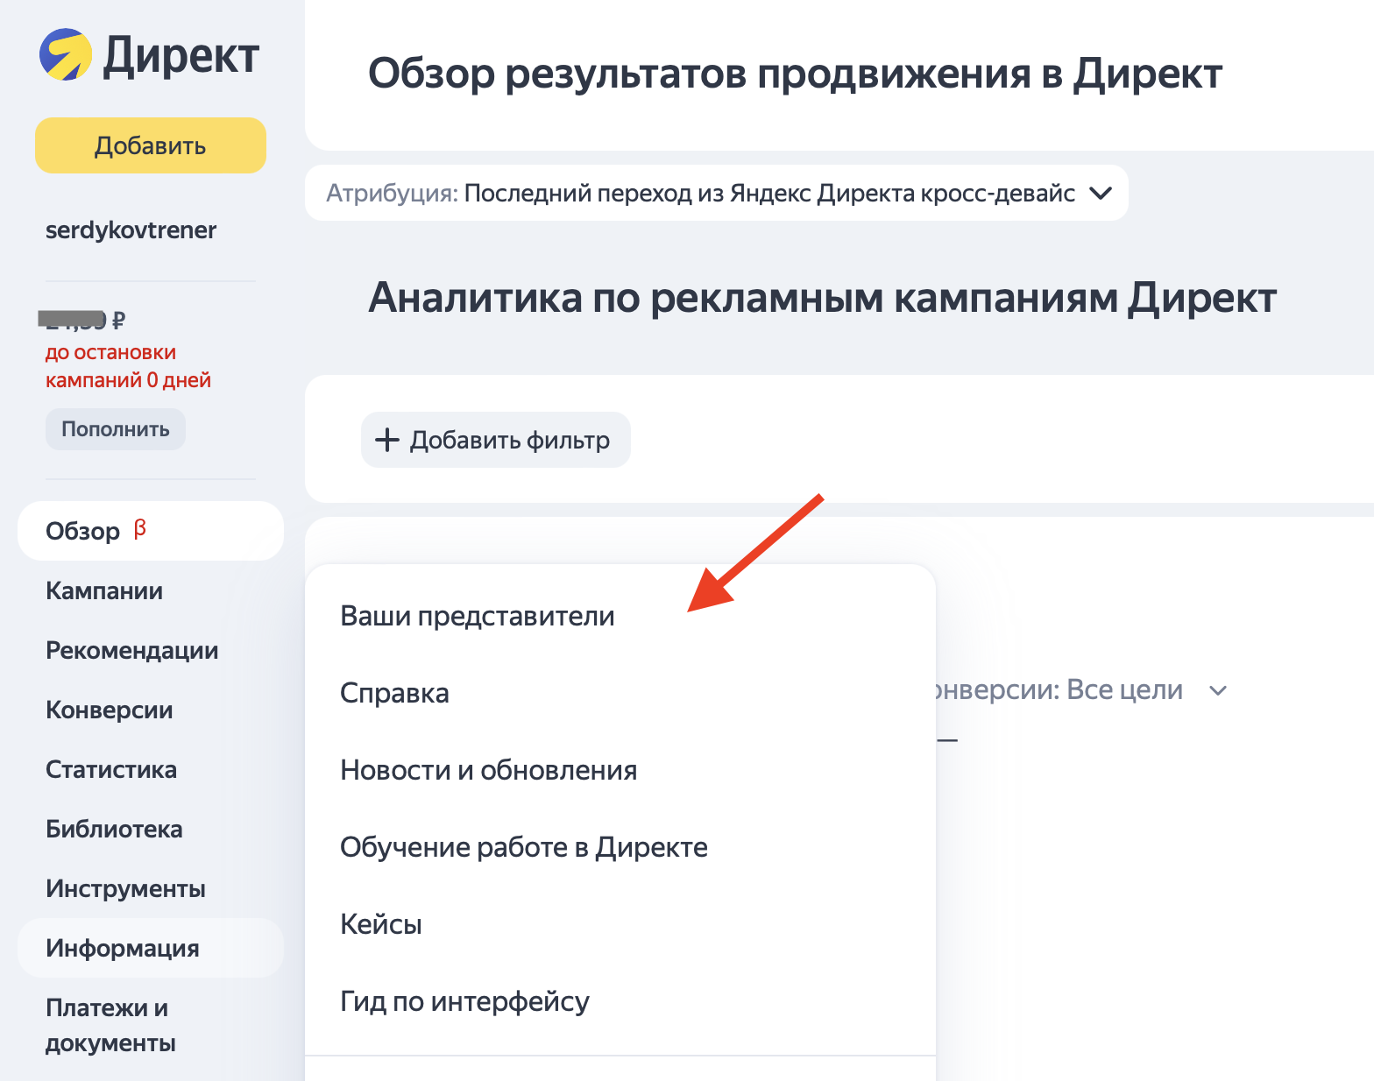Click the Добавить фильтр button
1374x1081 pixels.
pos(496,440)
